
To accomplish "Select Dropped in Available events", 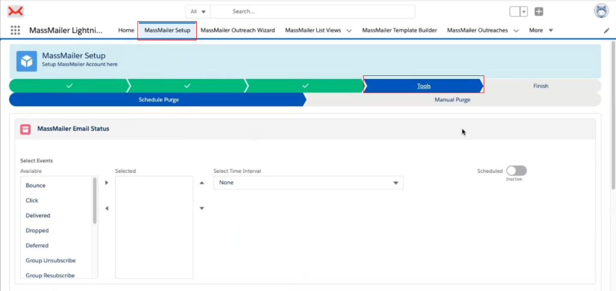I will click(57, 230).
